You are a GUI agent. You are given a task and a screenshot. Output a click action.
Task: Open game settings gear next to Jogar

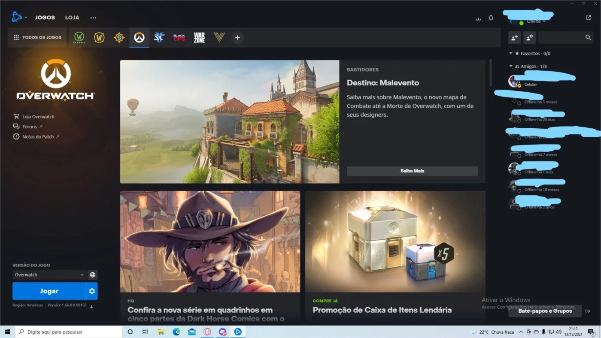coord(92,291)
